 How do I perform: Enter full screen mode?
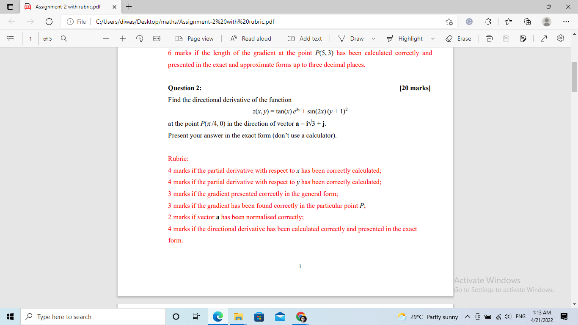[x=544, y=39]
